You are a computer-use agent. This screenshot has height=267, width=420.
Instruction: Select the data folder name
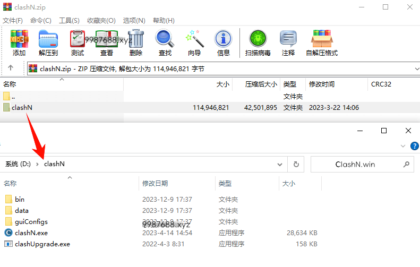coord(22,211)
